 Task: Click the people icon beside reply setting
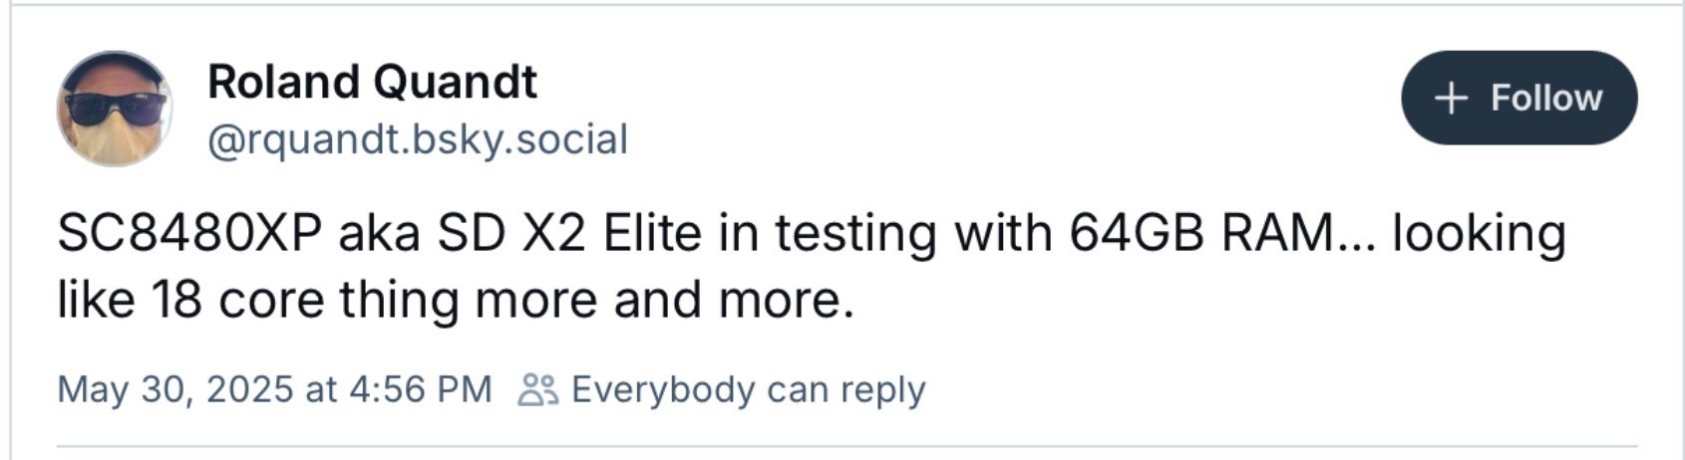click(538, 389)
